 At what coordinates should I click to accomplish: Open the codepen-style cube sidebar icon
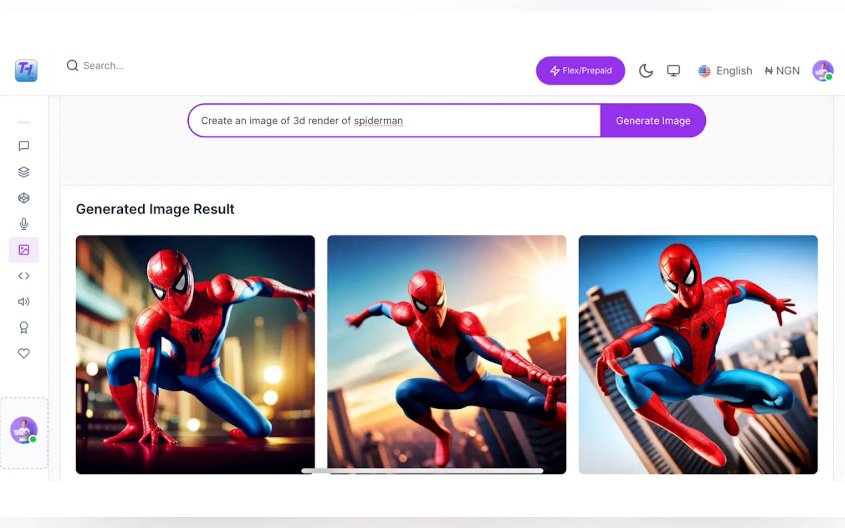click(x=23, y=198)
